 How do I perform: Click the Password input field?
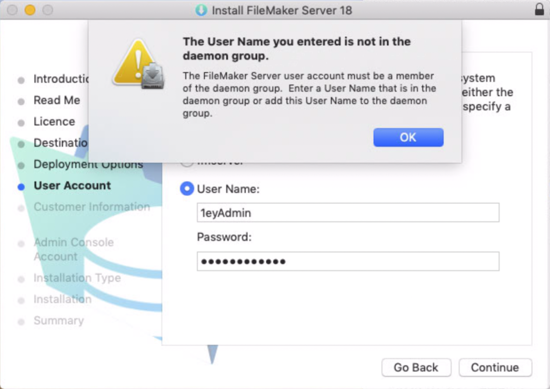tap(348, 261)
